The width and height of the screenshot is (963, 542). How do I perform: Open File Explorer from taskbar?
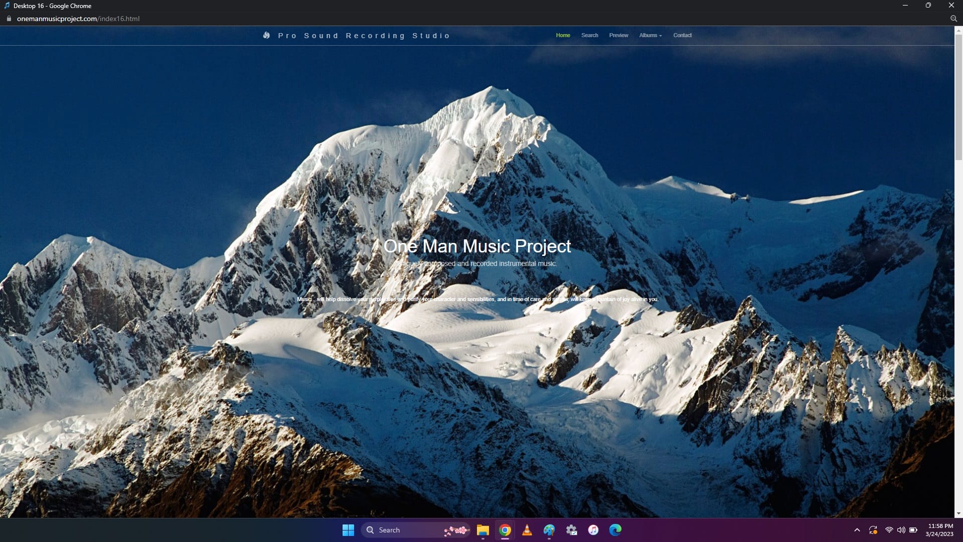[483, 530]
